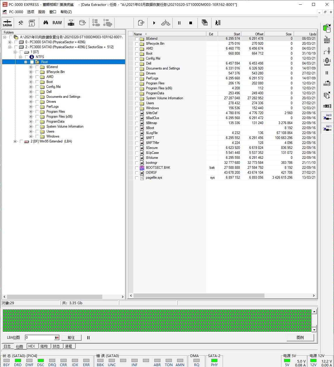Viewport: 334px width, 367px height.
Task: Click green disk copy icon in sidebar
Action: 327,28
